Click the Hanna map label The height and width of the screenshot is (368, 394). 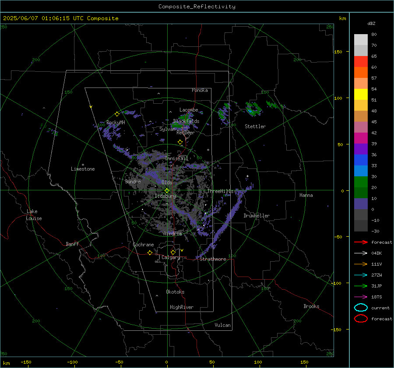pos(306,195)
